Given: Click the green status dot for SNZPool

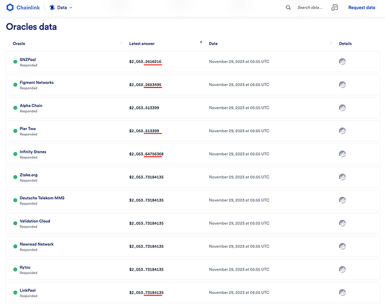Looking at the screenshot, I should tap(15, 61).
